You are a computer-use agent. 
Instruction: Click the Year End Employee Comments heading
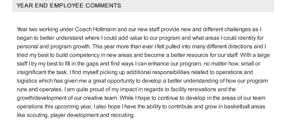tap(69, 5)
